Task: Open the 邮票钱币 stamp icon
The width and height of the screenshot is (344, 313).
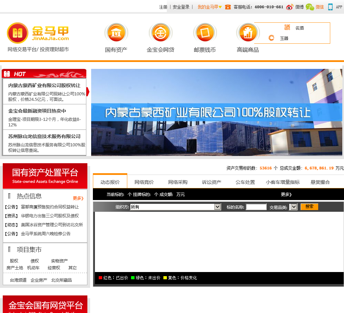Action: point(205,33)
